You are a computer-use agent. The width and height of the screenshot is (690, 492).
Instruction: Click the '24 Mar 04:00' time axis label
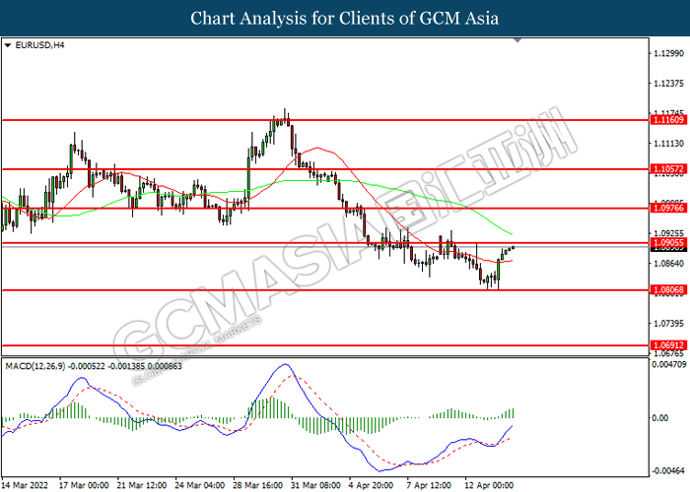200,485
